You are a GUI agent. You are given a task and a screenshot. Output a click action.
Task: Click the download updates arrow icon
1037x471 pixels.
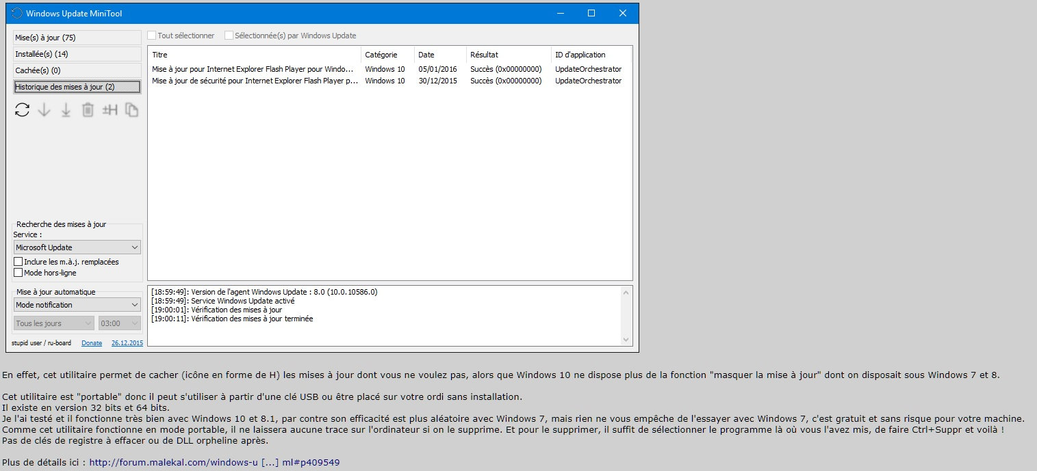(44, 110)
